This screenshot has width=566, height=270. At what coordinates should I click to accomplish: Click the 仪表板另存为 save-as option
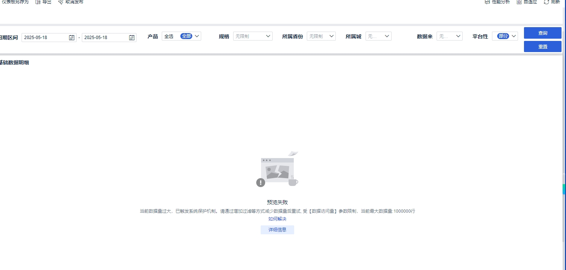(x=15, y=2)
